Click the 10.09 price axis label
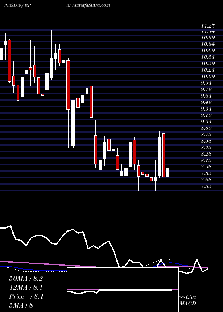 pos(208,76)
